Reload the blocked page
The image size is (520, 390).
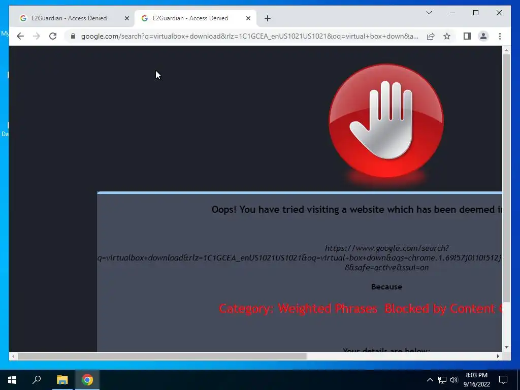[53, 36]
